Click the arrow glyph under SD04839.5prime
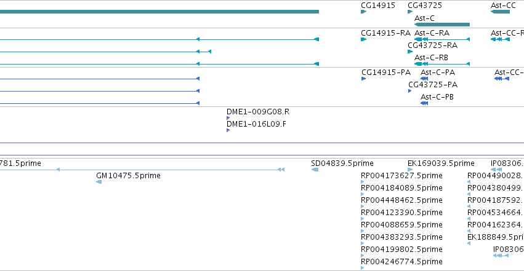 tap(315, 170)
